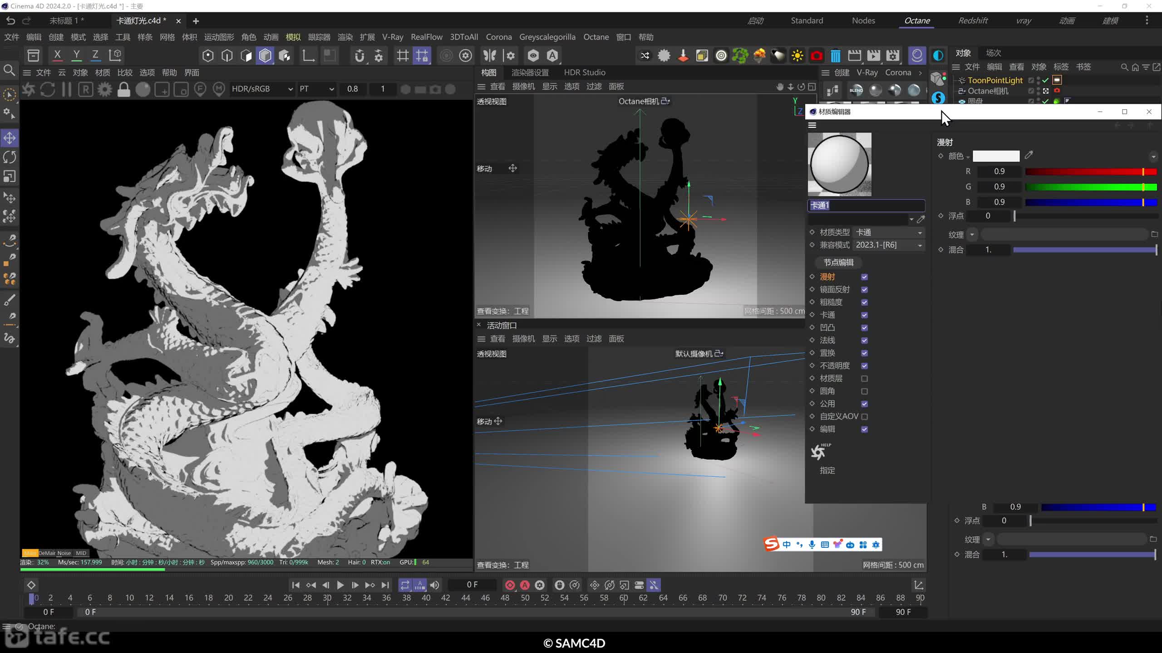Select the Octane相机 object in object manager
1162x653 pixels.
point(988,91)
